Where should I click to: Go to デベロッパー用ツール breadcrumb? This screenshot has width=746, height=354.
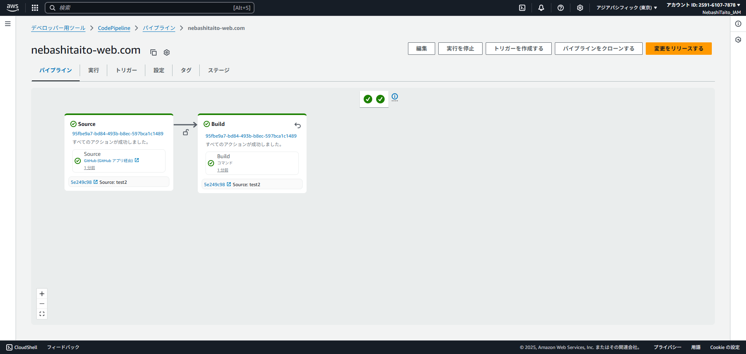[58, 28]
